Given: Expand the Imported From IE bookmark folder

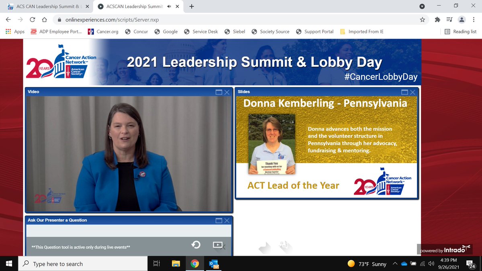Looking at the screenshot, I should pyautogui.click(x=361, y=31).
